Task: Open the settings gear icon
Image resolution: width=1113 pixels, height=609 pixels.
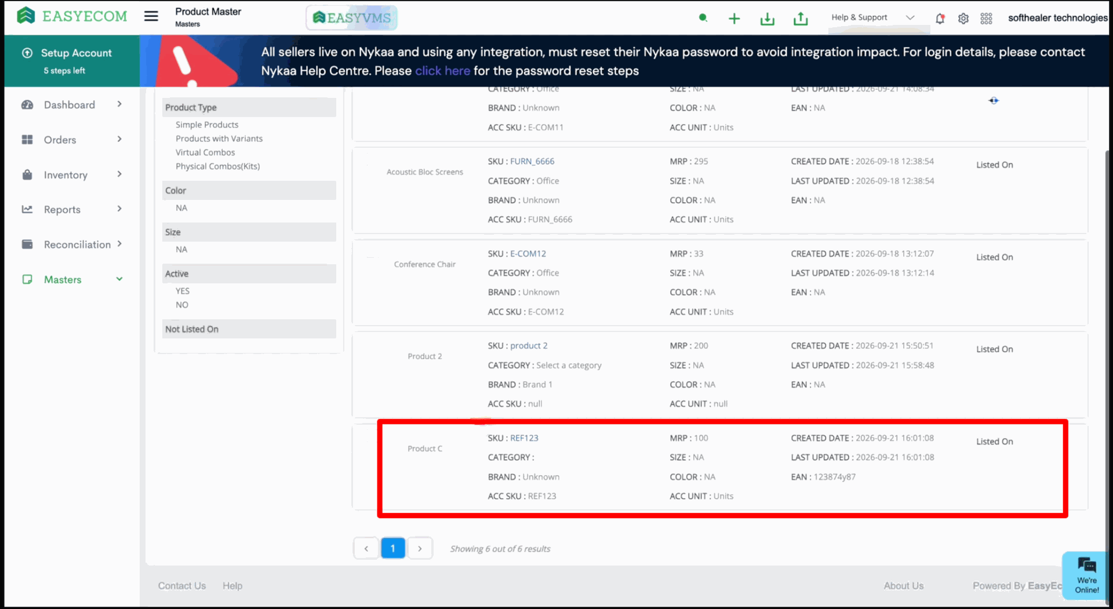Action: coord(963,19)
